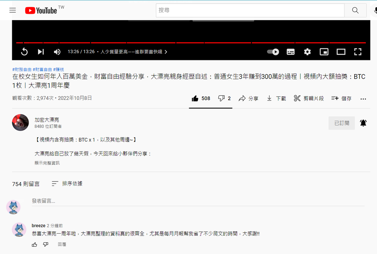Skip to the next video
377x254 pixels.
tap(41, 52)
